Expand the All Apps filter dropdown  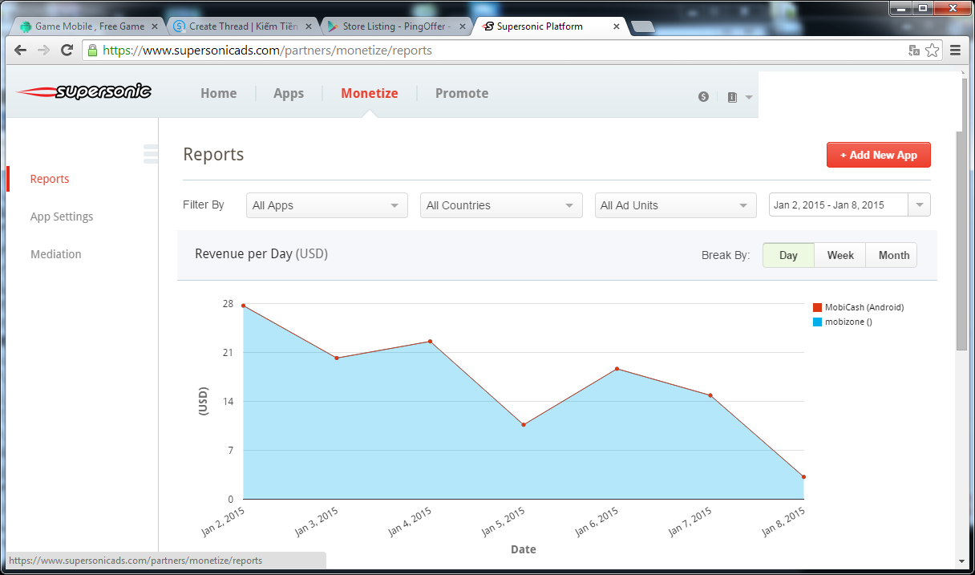tap(327, 205)
